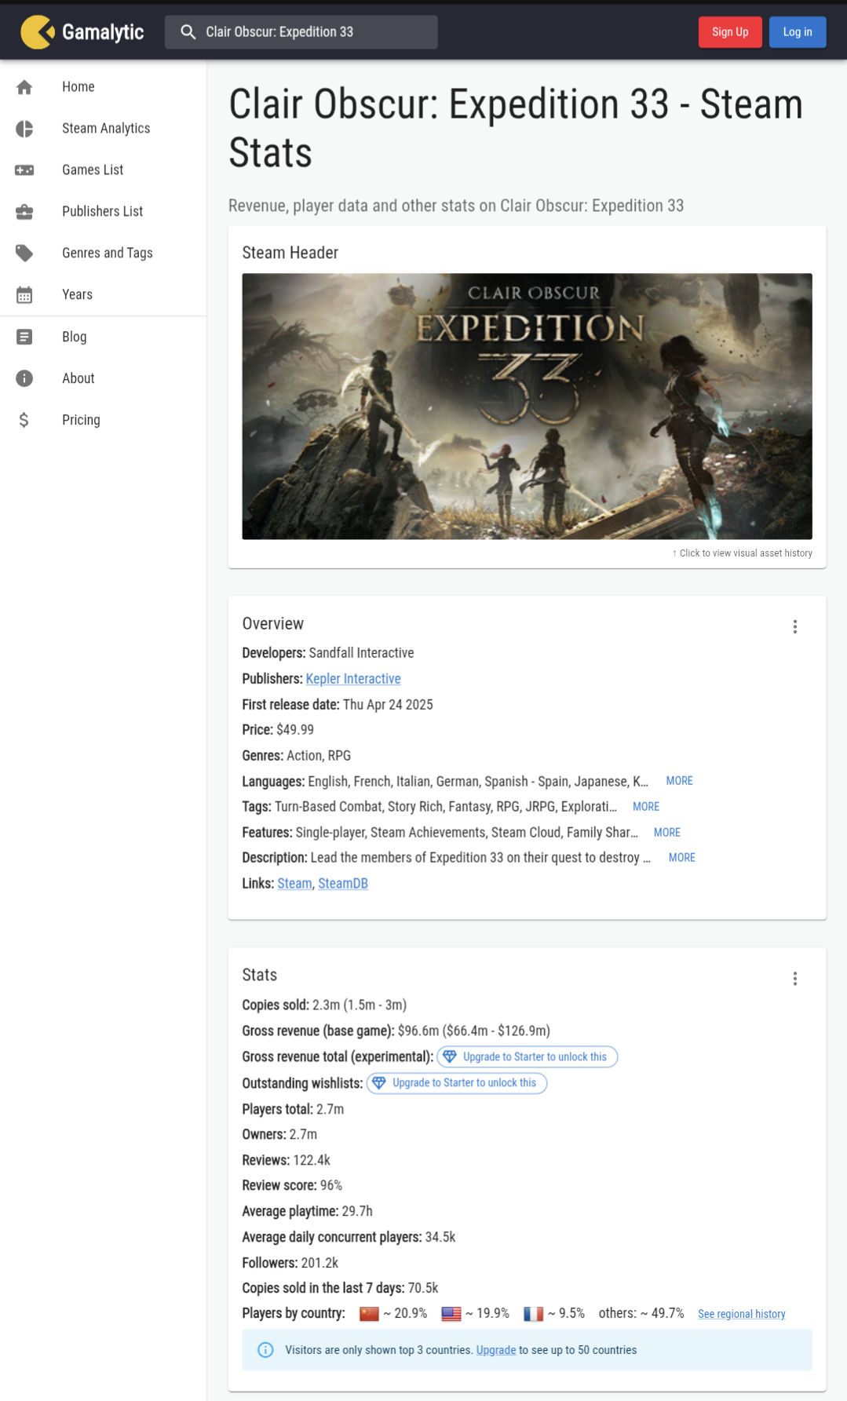Image resolution: width=847 pixels, height=1401 pixels.
Task: Expand Features with MORE
Action: click(x=667, y=833)
